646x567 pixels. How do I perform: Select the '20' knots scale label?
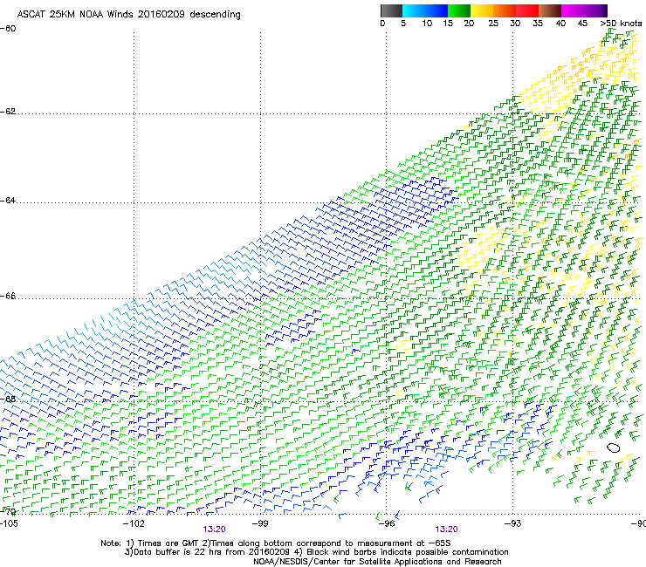[469, 24]
